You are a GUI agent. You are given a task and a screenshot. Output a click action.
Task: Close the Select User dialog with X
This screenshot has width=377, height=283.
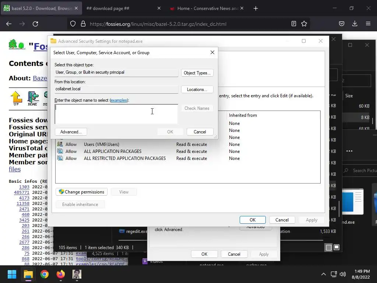pyautogui.click(x=212, y=52)
